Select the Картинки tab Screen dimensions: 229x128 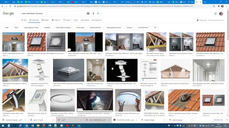click(34, 20)
